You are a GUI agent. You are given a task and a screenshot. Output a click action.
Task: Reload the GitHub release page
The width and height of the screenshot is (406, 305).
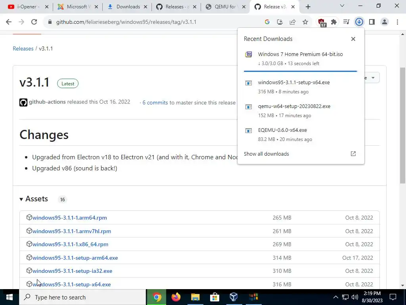(34, 22)
